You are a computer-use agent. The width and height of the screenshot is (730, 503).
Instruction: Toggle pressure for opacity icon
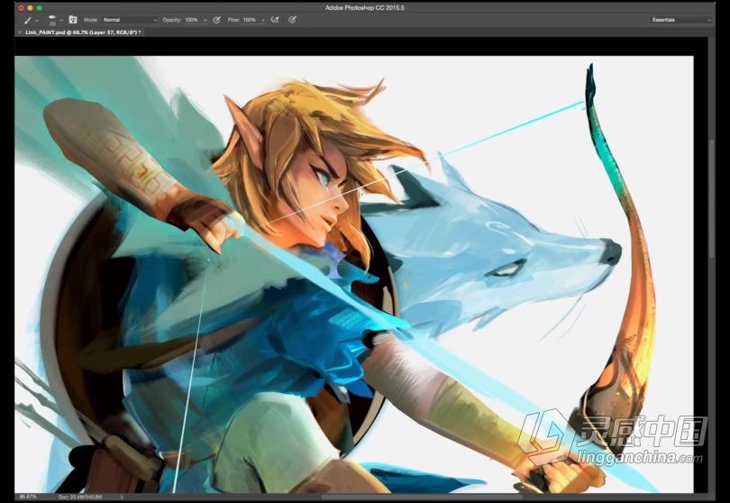(x=217, y=19)
